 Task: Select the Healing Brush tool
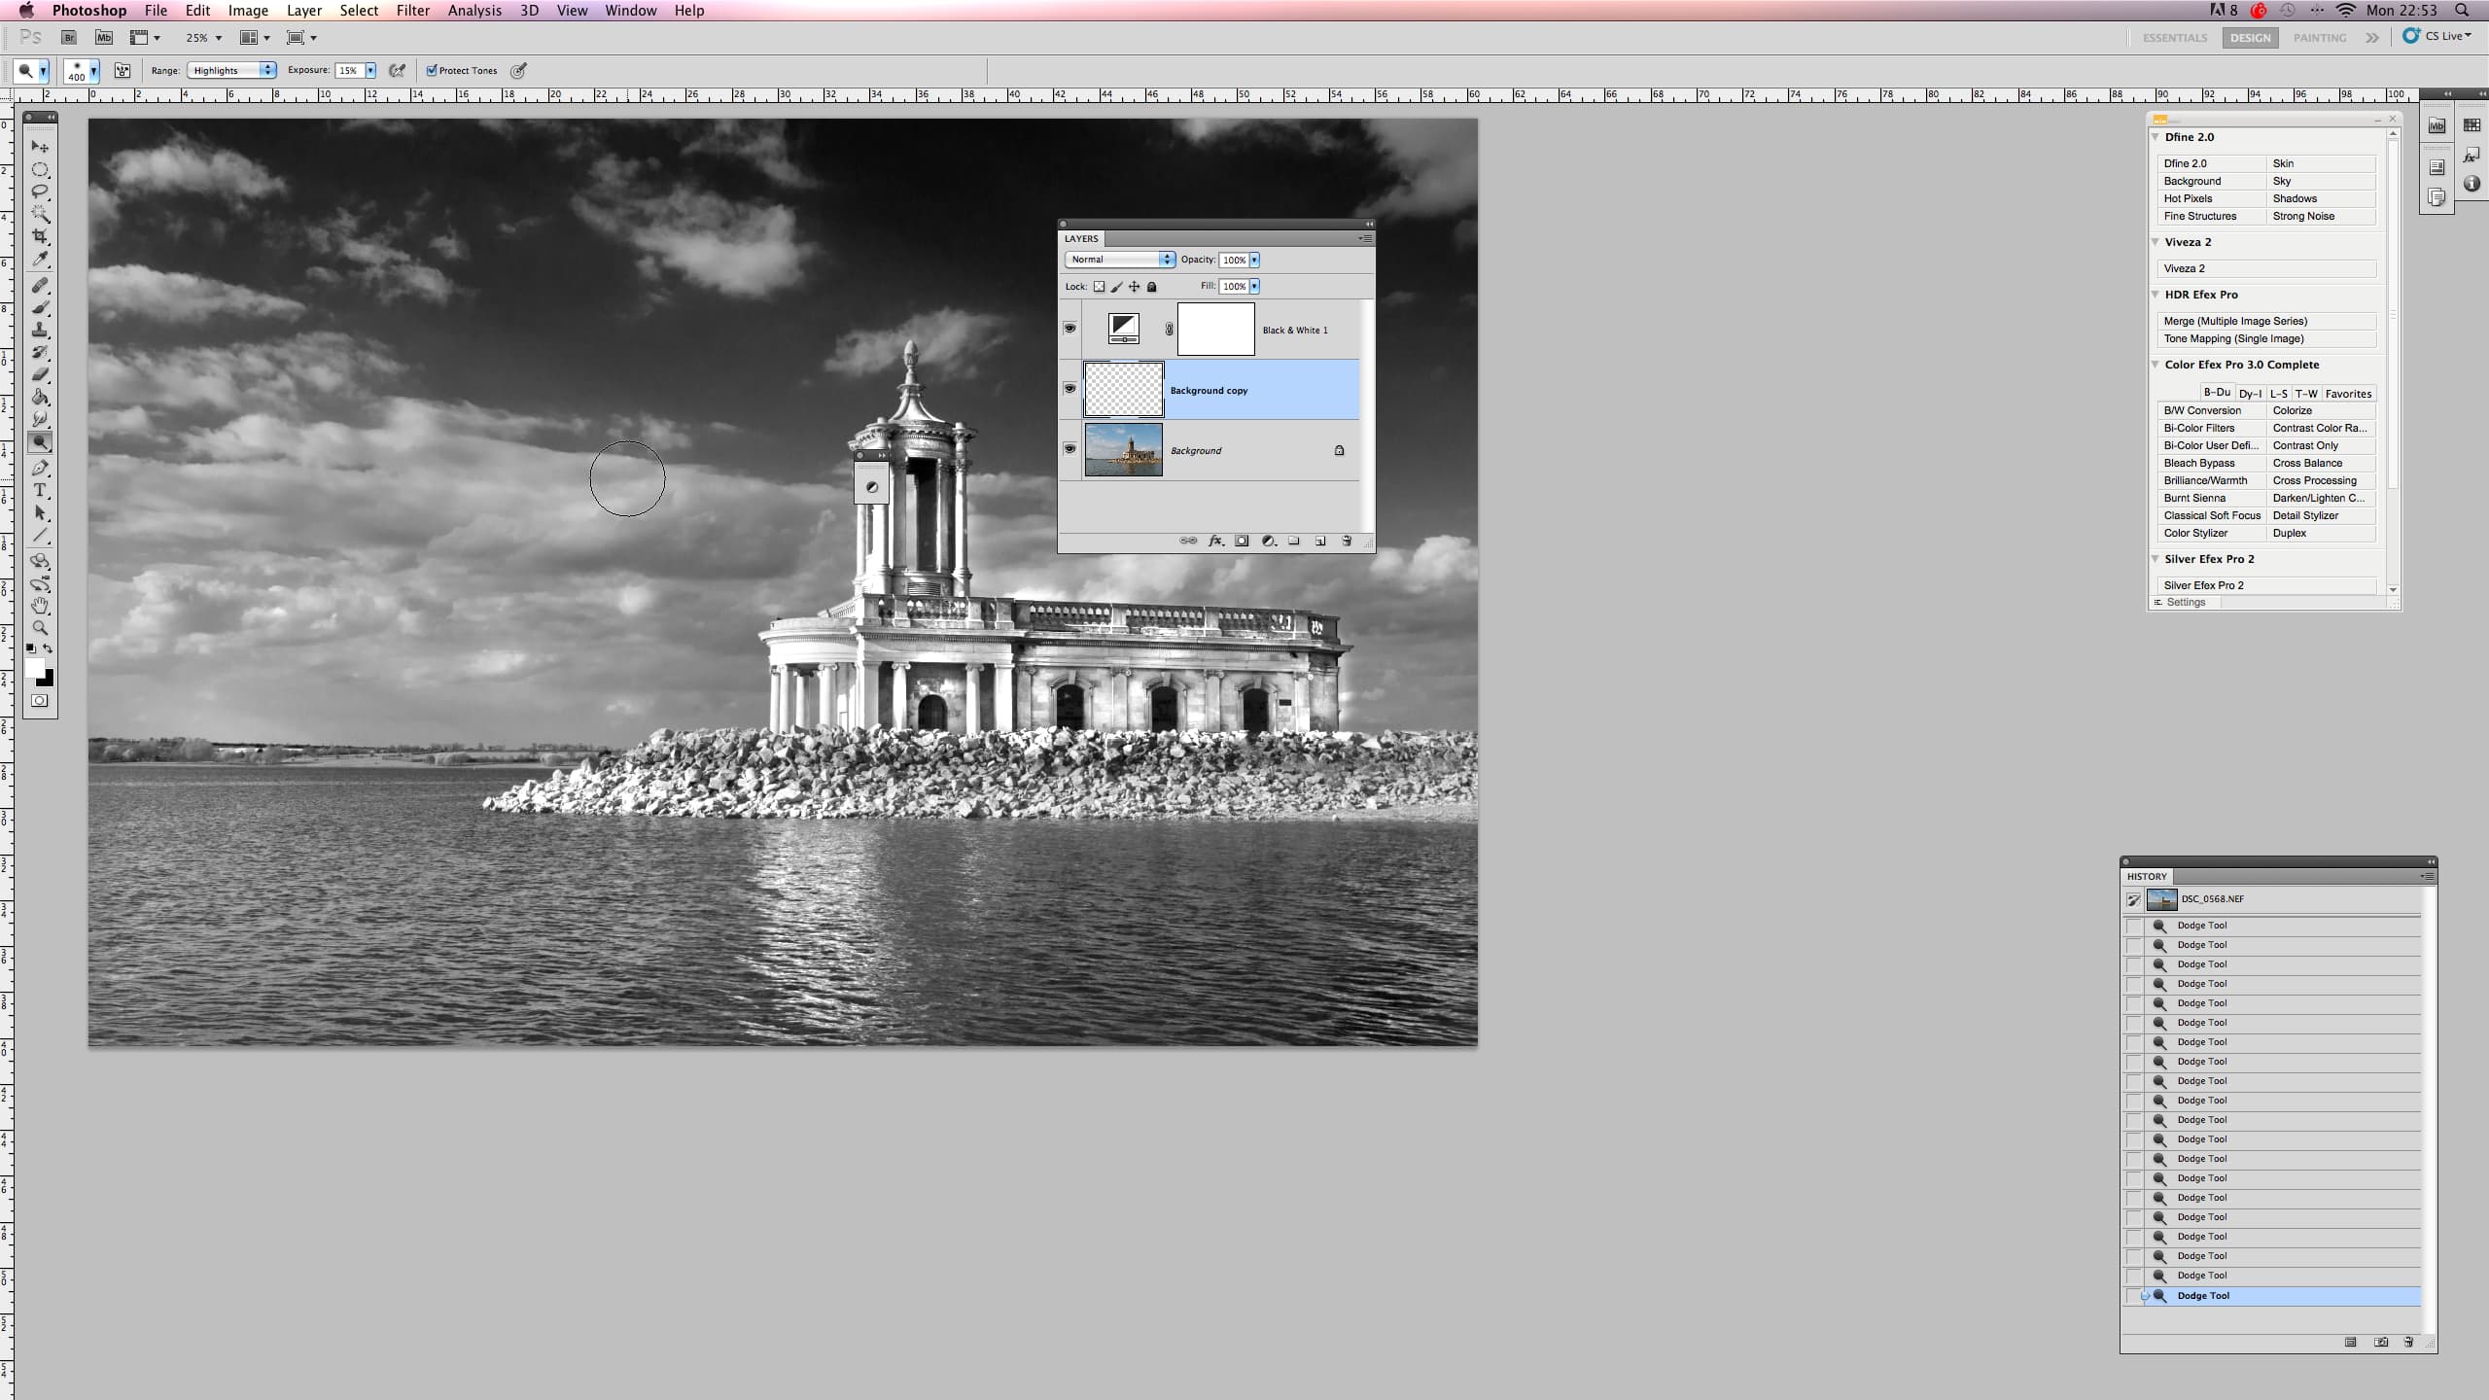pyautogui.click(x=40, y=285)
